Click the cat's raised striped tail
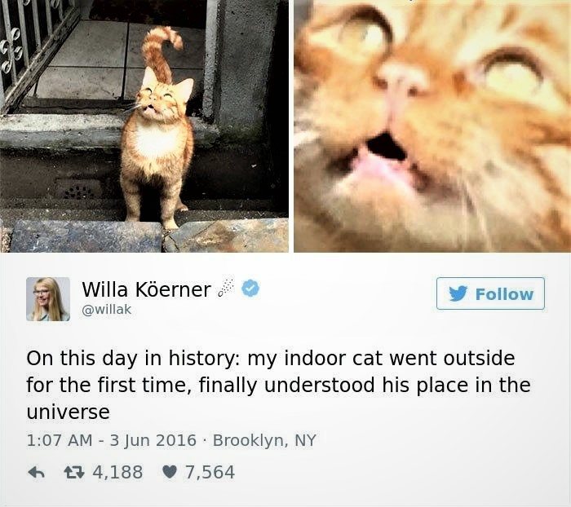 (x=160, y=53)
